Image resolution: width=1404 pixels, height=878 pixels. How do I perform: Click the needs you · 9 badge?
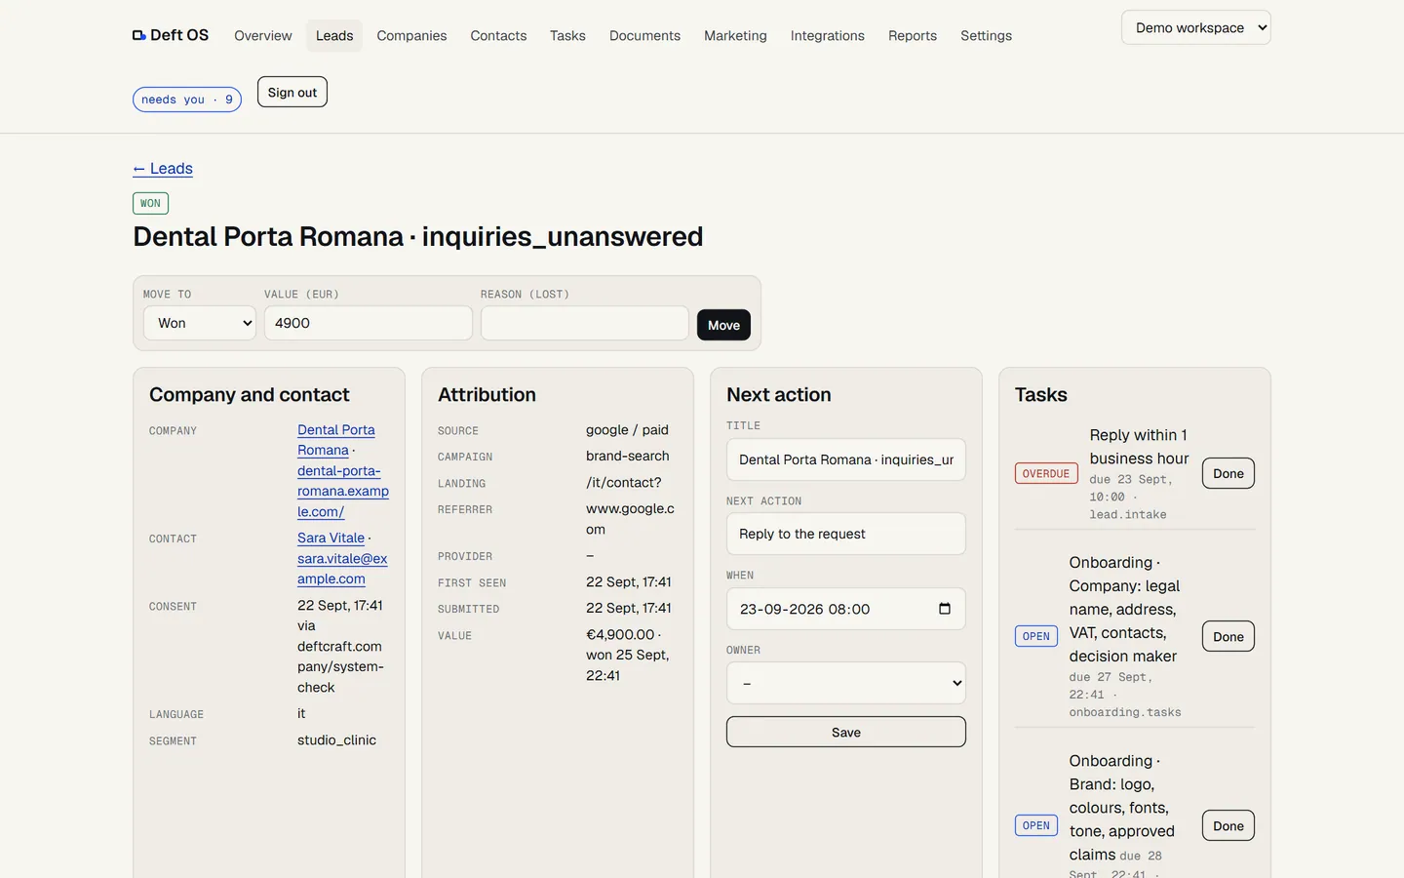click(187, 100)
